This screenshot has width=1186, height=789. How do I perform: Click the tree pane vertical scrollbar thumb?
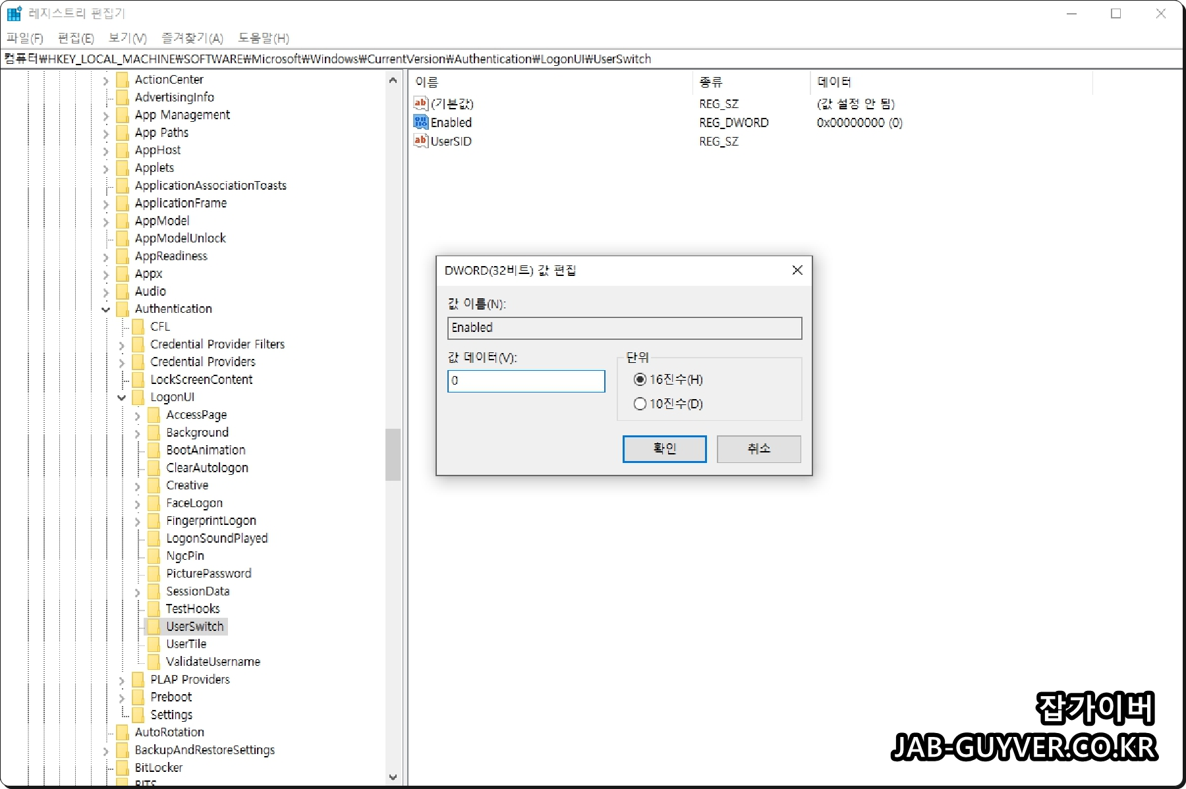[393, 454]
